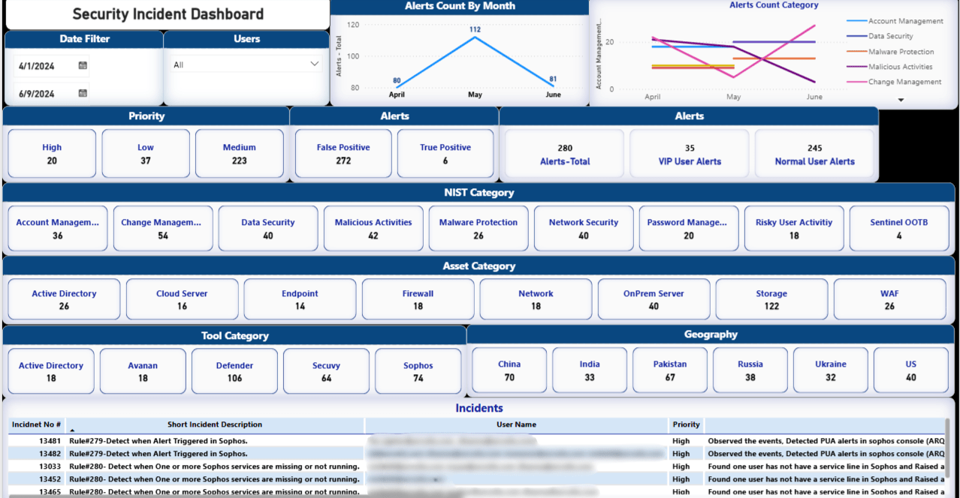This screenshot has height=498, width=960.
Task: Expand the Users dropdown showing All
Action: click(315, 64)
